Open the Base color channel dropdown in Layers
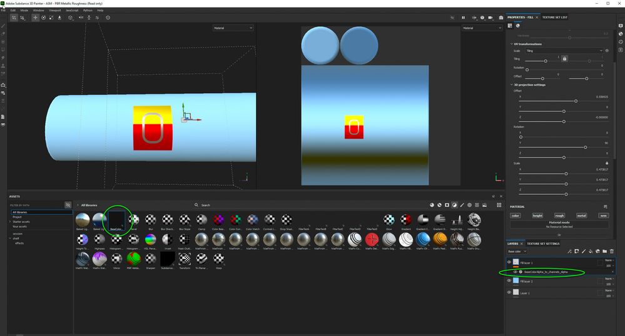The height and width of the screenshot is (336, 625). click(517, 251)
